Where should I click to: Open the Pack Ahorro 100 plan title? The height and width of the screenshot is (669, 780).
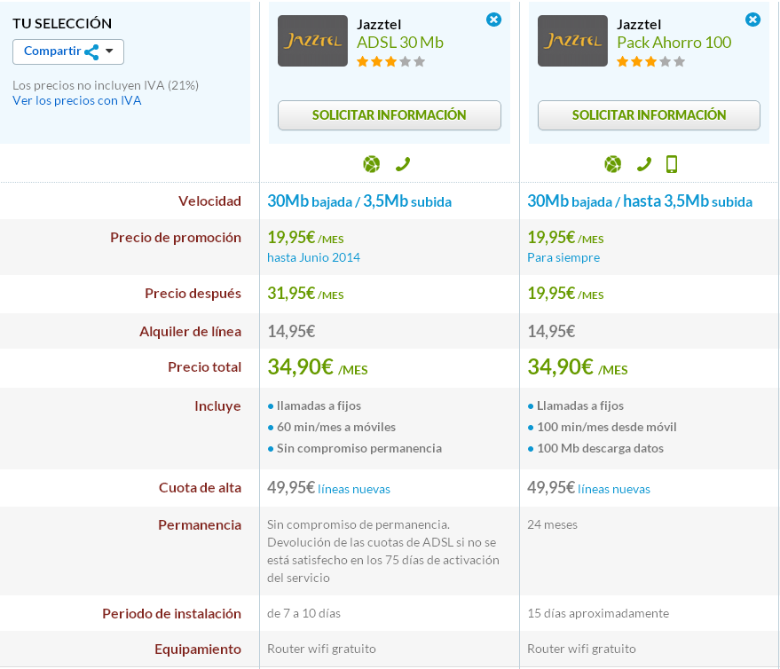[674, 43]
